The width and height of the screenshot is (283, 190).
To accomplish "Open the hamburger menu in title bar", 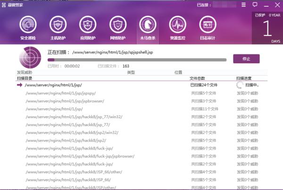I will (x=244, y=5).
